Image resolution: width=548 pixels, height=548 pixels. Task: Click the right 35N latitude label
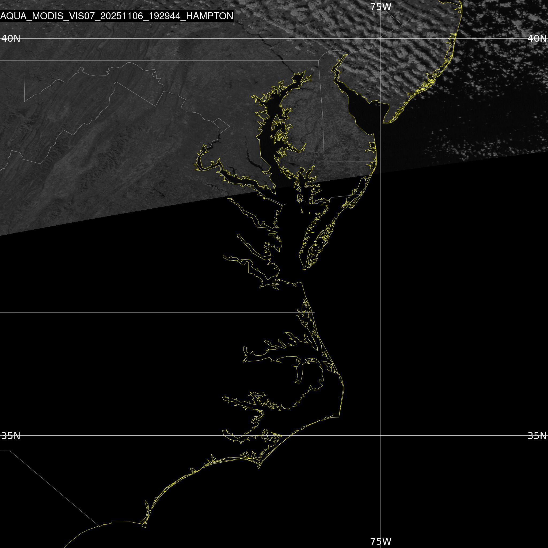[537, 436]
